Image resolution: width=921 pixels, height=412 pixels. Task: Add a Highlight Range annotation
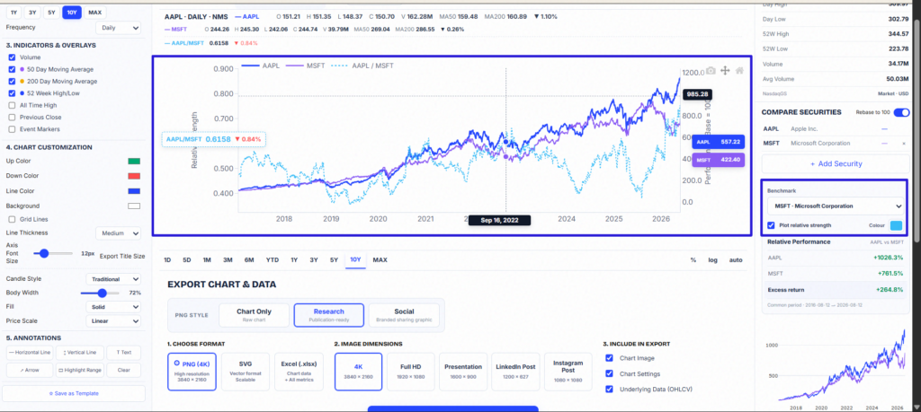79,371
